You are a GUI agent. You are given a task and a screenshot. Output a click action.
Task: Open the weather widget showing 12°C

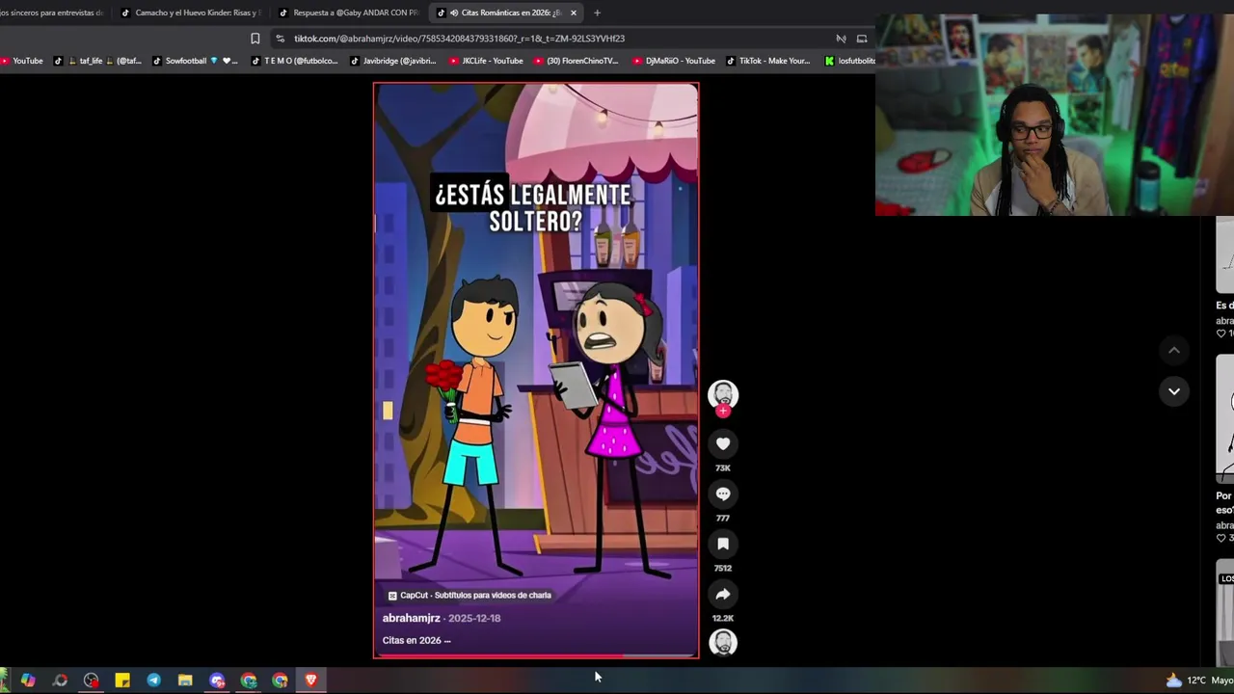(x=1199, y=681)
